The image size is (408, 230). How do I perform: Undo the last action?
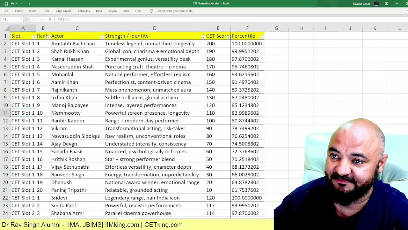(x=12, y=4)
